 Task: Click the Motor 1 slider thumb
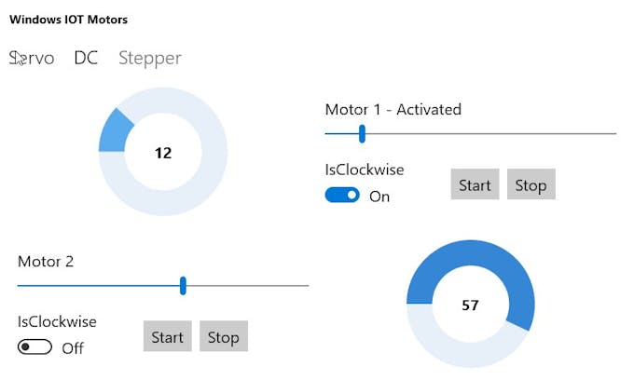[x=362, y=134]
